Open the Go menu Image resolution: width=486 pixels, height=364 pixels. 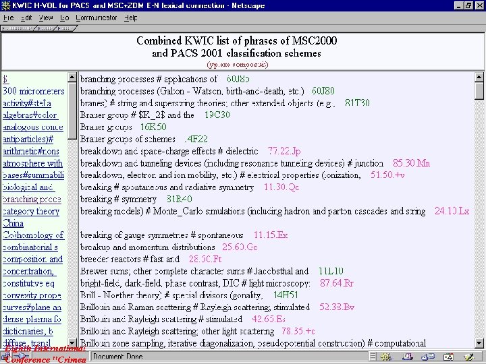65,18
